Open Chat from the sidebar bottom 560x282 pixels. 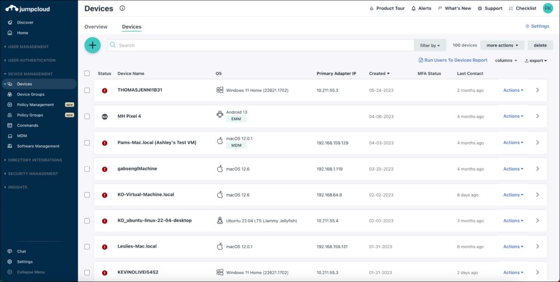(x=21, y=251)
